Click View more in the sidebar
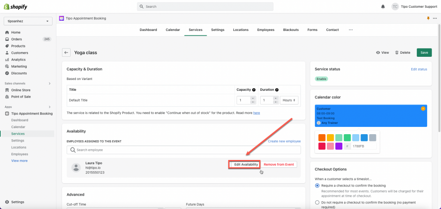441x209 pixels. (19, 161)
